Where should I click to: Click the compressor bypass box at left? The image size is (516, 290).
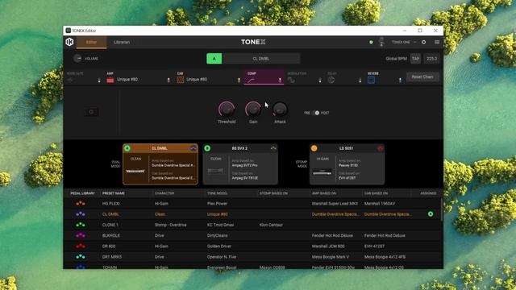(91, 112)
